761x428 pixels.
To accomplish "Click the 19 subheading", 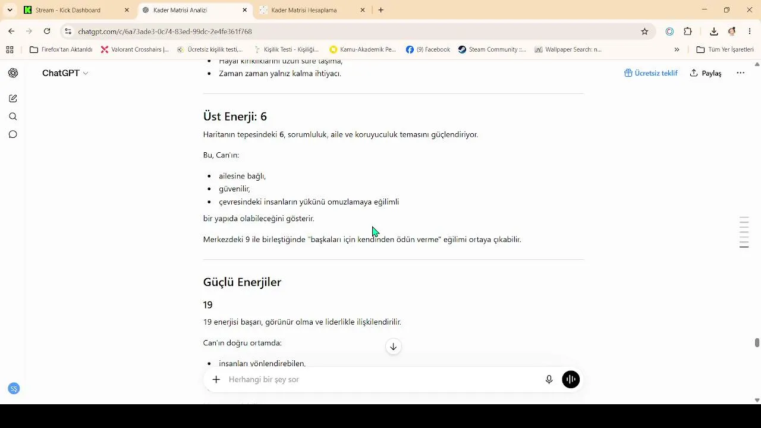I will click(x=207, y=305).
